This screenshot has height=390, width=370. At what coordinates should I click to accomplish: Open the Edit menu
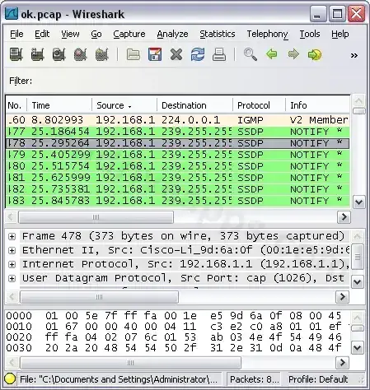pos(42,34)
